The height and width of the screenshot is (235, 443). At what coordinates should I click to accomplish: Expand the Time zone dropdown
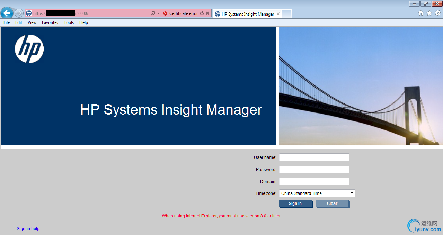point(317,193)
